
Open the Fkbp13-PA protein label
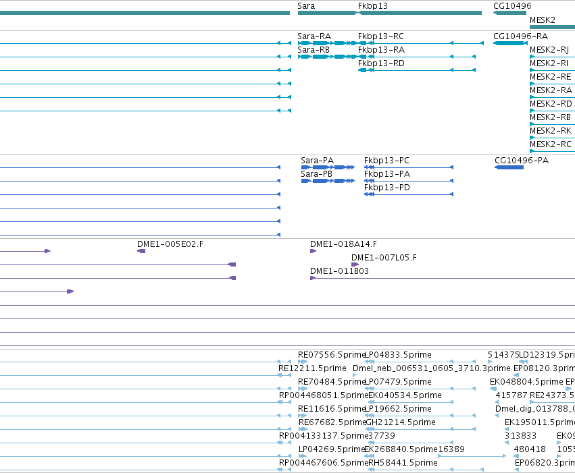tap(387, 174)
